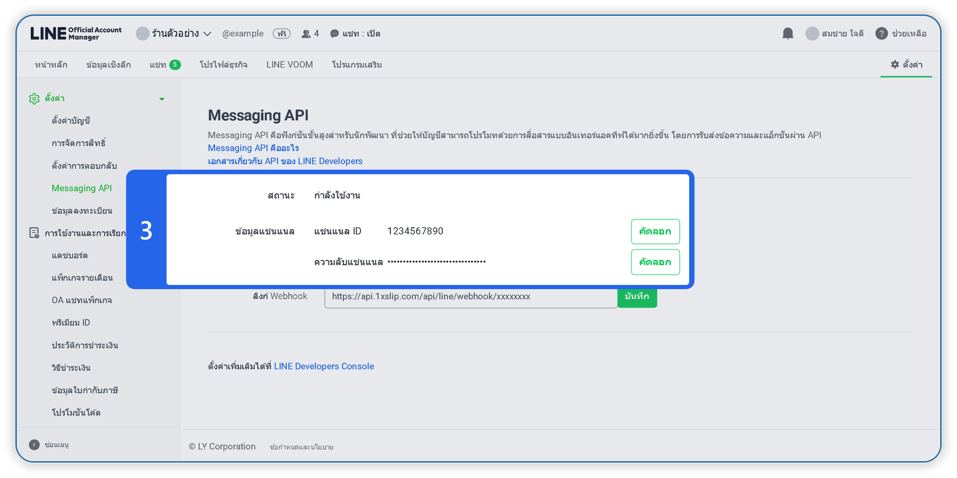
Task: Save the webhook URL with บันทึก
Action: click(637, 297)
